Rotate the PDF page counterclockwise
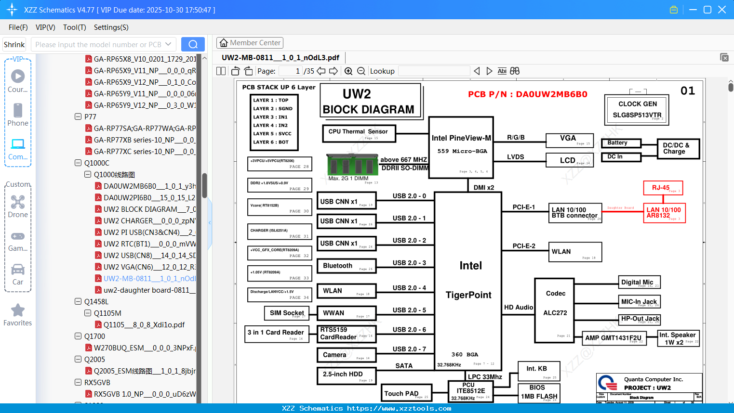 [x=236, y=71]
